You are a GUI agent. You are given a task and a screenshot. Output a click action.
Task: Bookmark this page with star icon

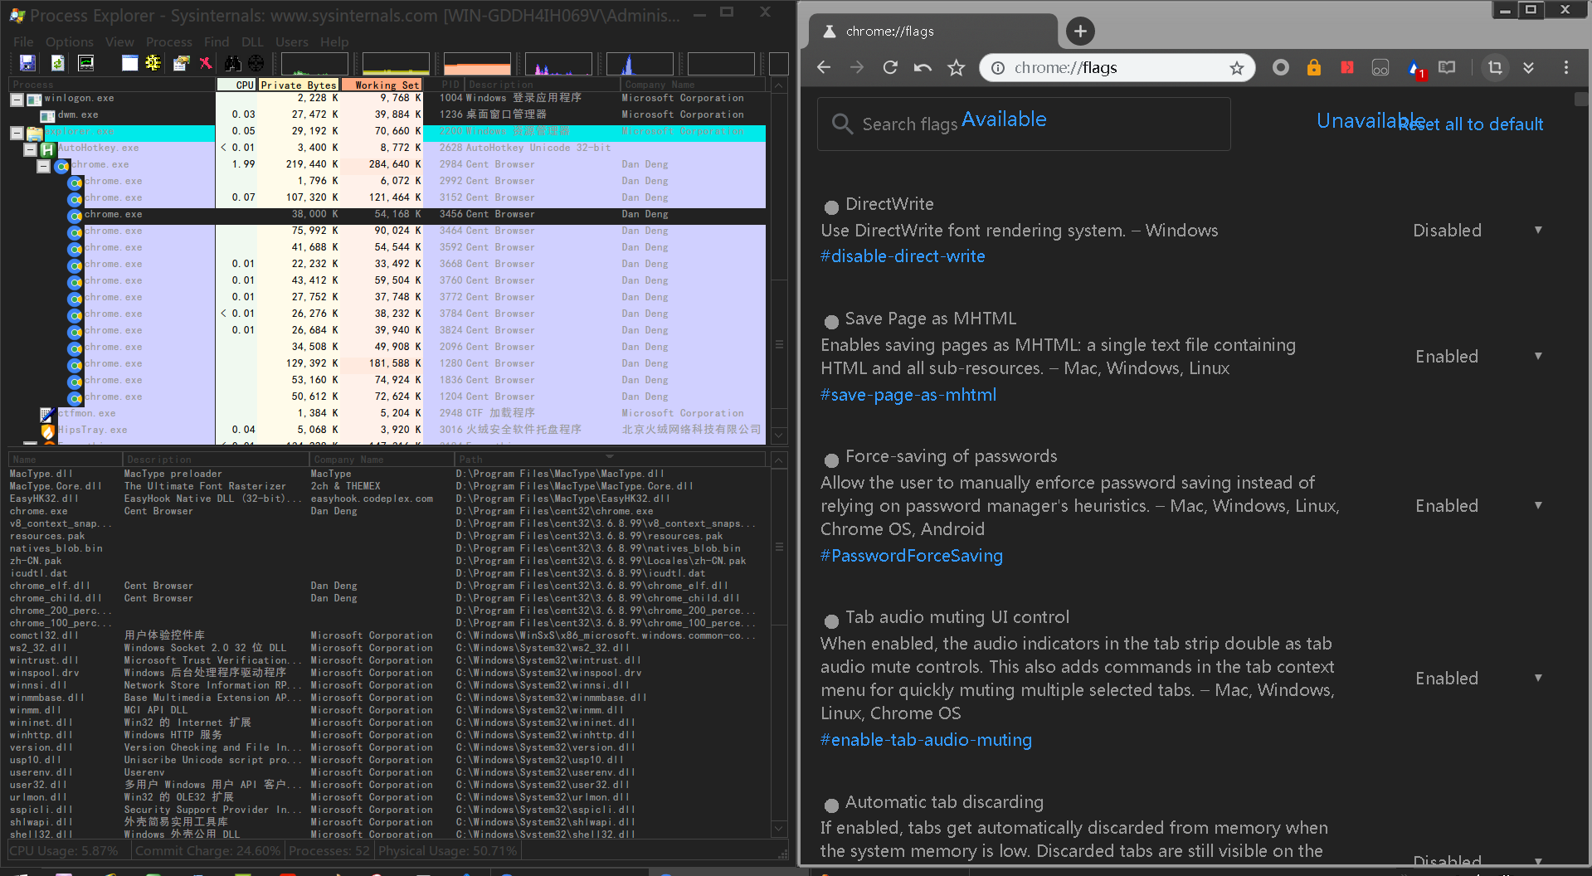click(1236, 68)
